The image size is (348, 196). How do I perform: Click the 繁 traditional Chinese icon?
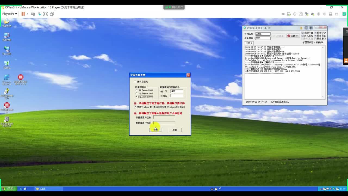pyautogui.click(x=311, y=28)
